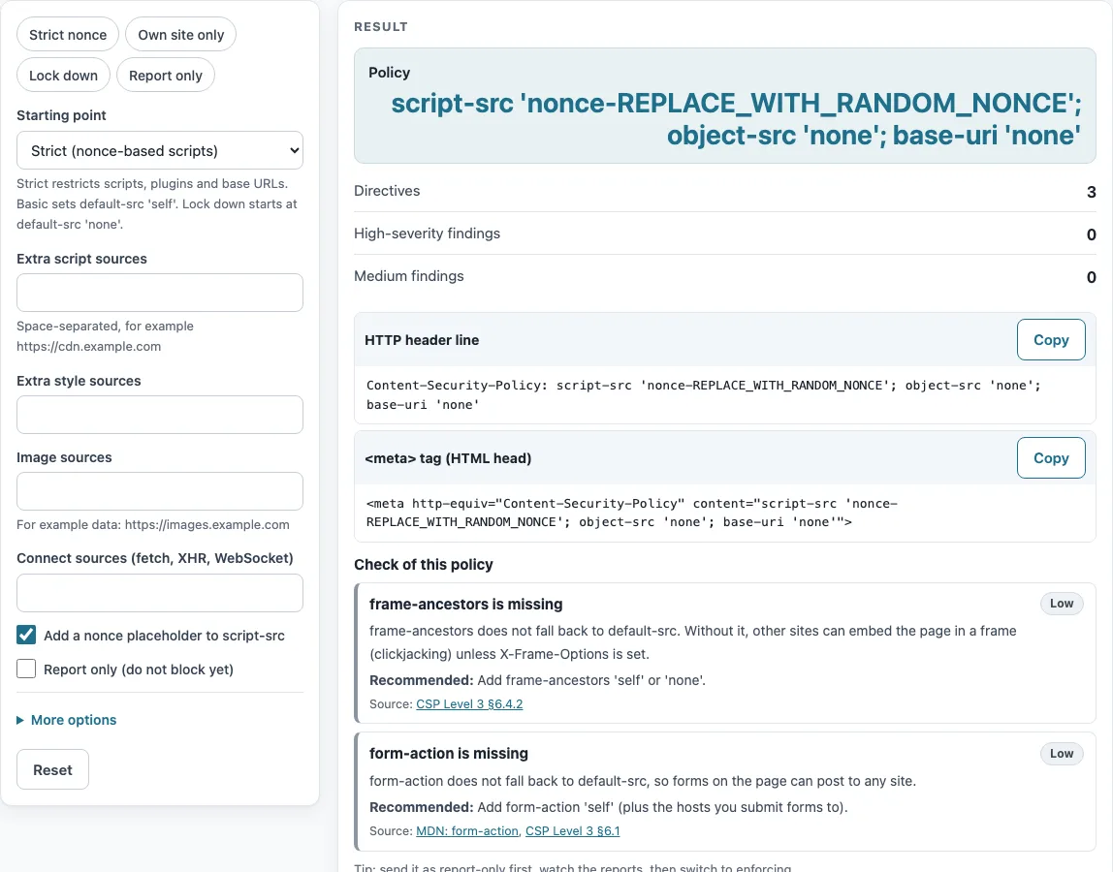
Task: Select the Report only preset chip
Action: [166, 76]
